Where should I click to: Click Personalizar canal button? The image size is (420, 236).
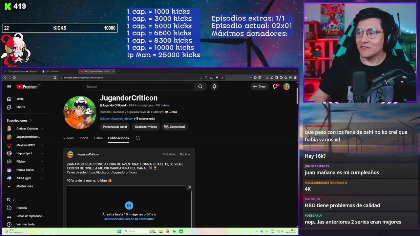pos(115,127)
